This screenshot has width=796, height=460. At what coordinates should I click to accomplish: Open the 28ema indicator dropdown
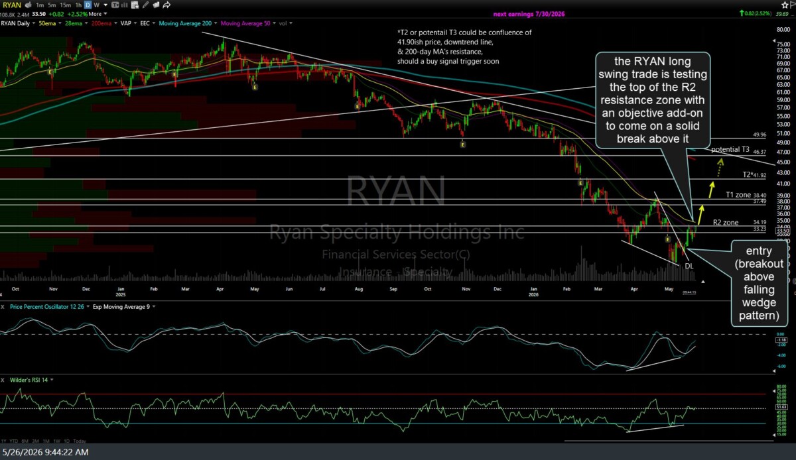tap(86, 23)
